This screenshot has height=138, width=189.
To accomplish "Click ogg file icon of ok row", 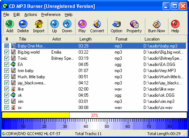I will pos(13,95).
